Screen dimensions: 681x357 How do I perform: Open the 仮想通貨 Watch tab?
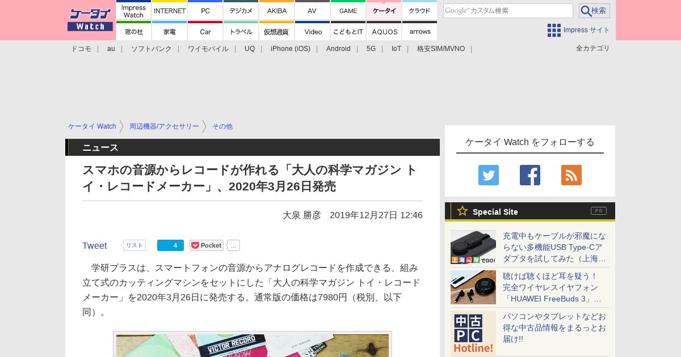coord(277,31)
